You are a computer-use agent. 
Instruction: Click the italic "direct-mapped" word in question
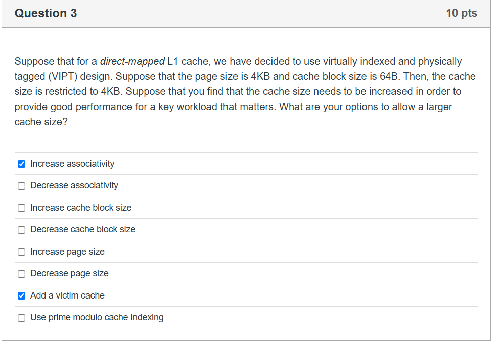[132, 62]
